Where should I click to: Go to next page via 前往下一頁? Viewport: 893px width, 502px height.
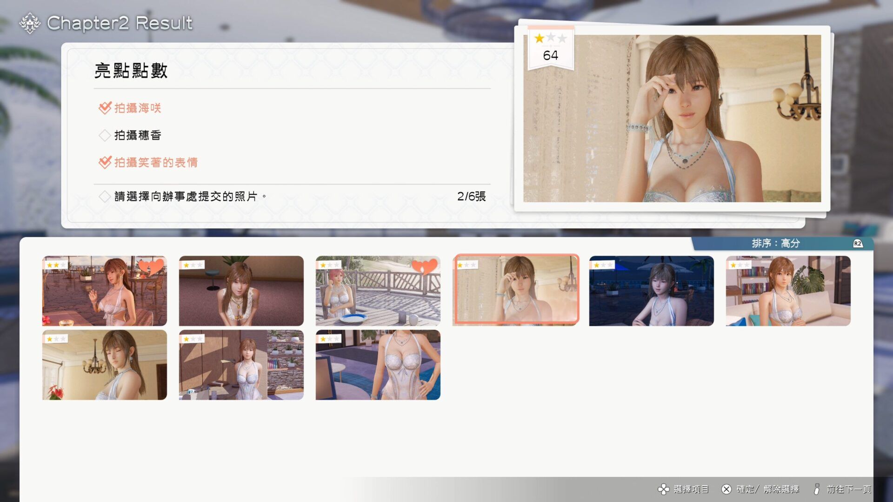(849, 489)
